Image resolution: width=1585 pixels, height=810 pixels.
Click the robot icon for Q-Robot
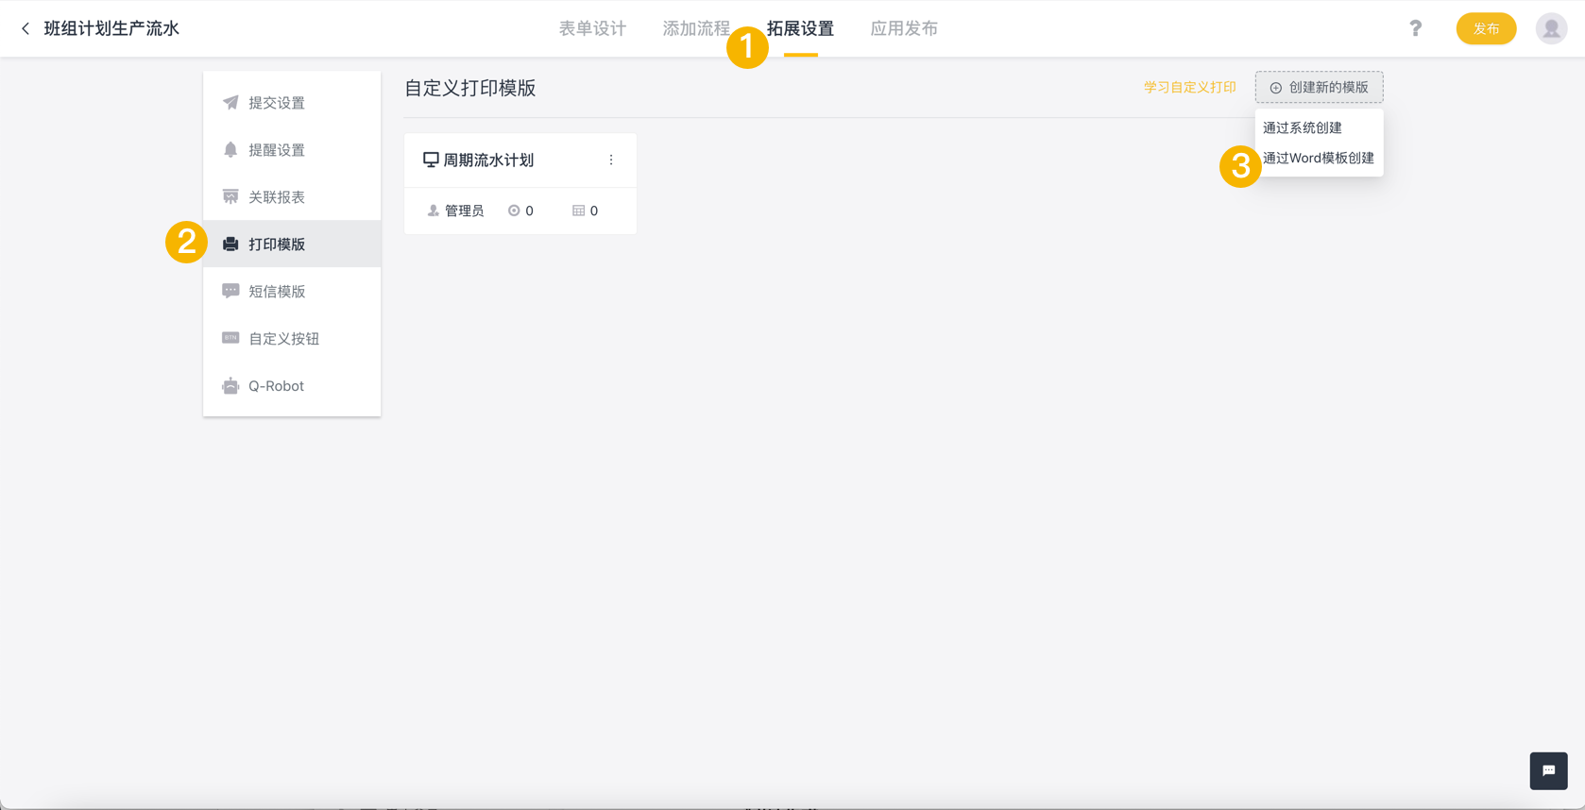coord(230,385)
